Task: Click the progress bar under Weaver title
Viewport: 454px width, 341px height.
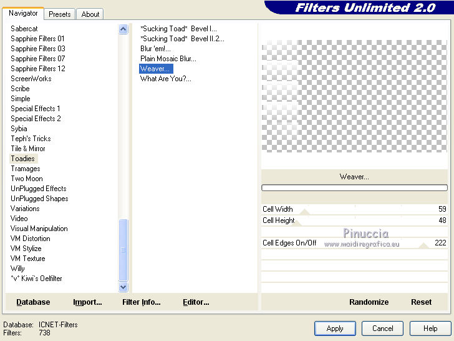Action: (354, 187)
